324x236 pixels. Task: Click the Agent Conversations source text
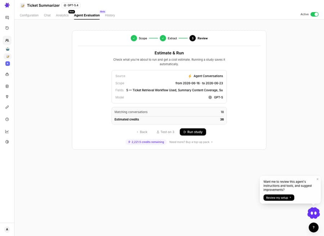coord(208,76)
